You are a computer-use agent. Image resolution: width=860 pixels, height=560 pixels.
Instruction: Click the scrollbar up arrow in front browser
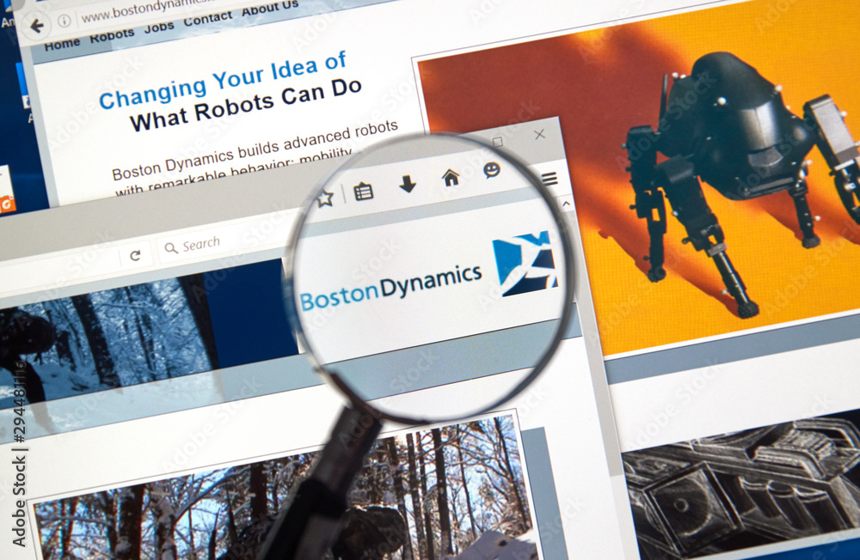point(567,204)
